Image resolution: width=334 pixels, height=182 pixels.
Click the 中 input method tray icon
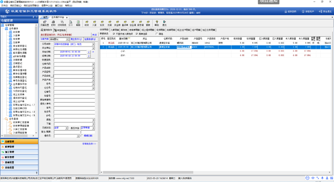point(313,178)
